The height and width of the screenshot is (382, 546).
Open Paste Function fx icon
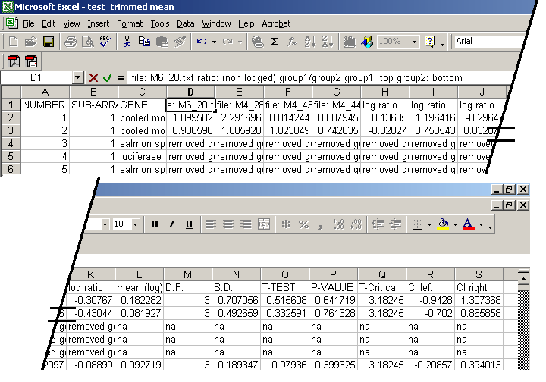pyautogui.click(x=292, y=42)
